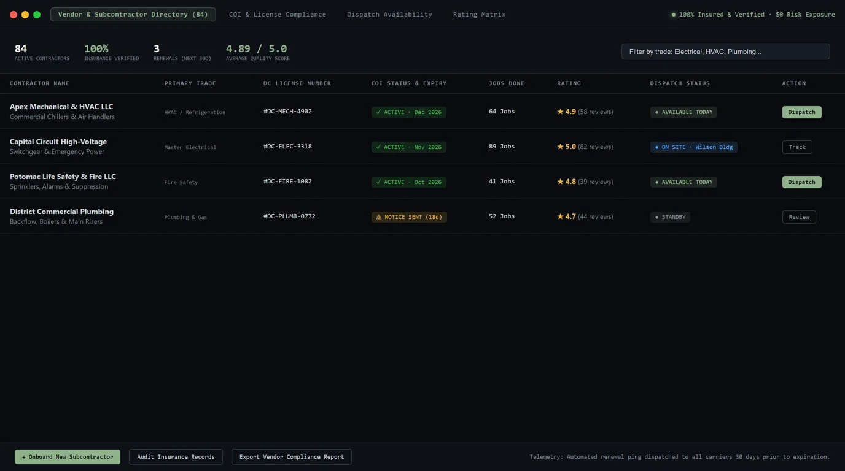This screenshot has height=471, width=845.
Task: Go to Rating Matrix tab
Action: pyautogui.click(x=480, y=14)
